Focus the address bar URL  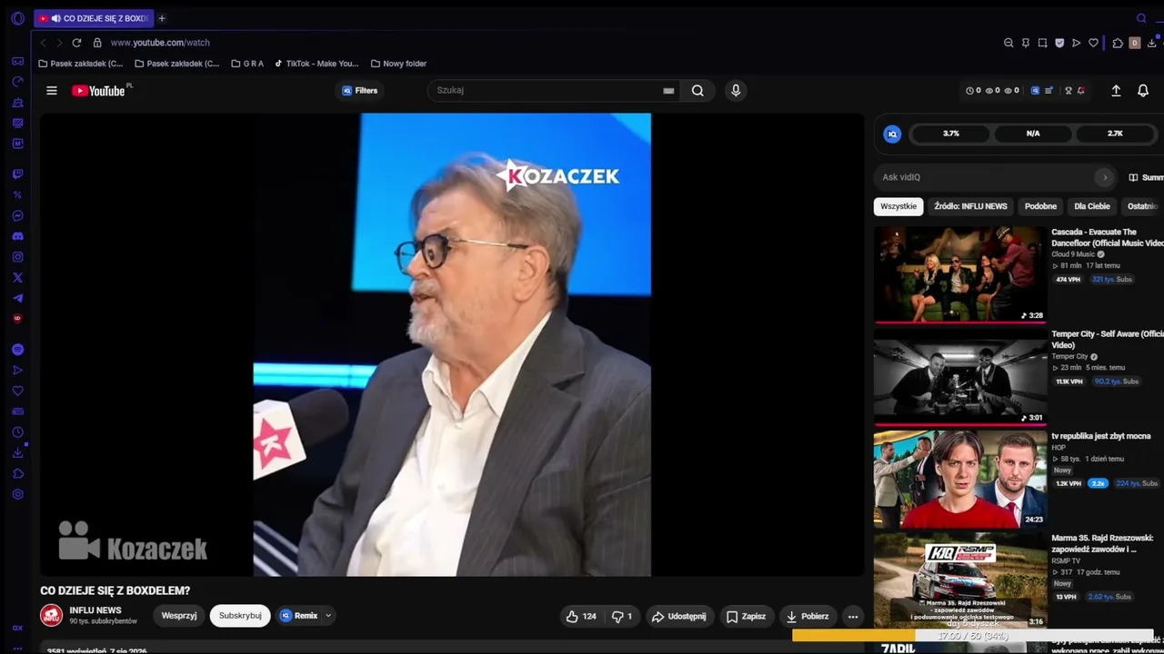click(x=160, y=43)
